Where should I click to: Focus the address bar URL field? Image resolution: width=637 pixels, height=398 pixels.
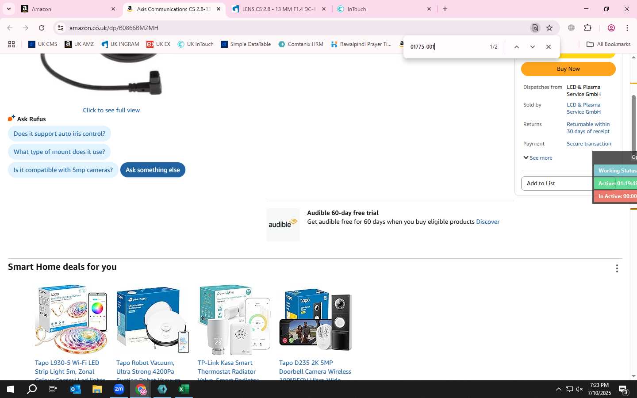point(296,28)
